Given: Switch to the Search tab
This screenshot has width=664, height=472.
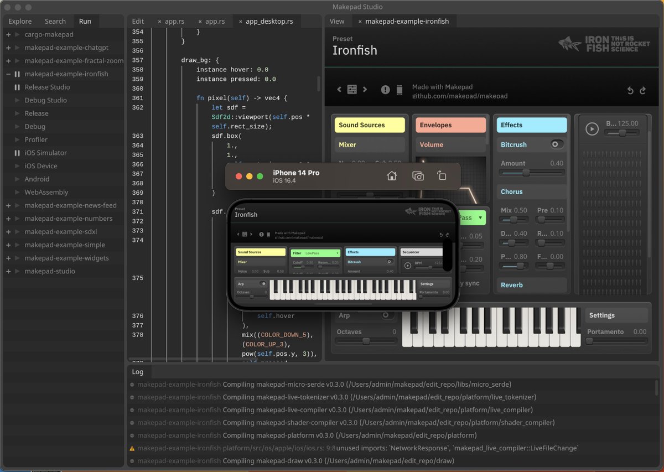Looking at the screenshot, I should (x=55, y=21).
